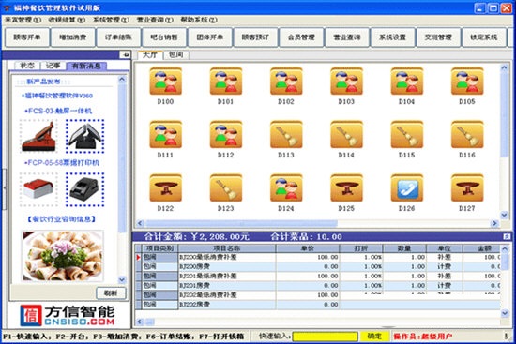Screen dimensions: 516x344
Task: Select occupied table D124
Action: pos(286,187)
